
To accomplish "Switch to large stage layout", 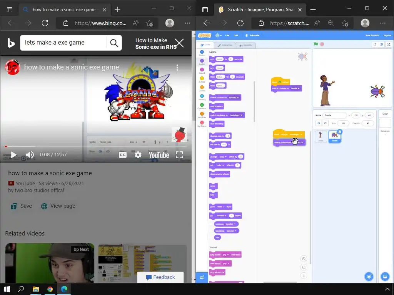I will [381, 45].
